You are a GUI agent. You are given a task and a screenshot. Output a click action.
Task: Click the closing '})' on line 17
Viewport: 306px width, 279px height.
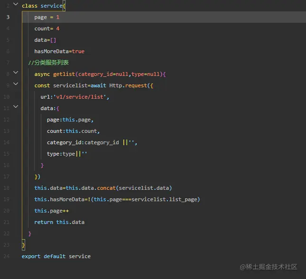click(x=37, y=177)
